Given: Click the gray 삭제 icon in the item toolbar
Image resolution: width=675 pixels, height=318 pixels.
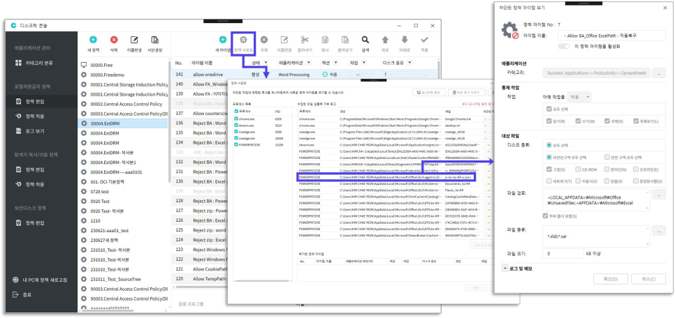Looking at the screenshot, I should tap(264, 40).
